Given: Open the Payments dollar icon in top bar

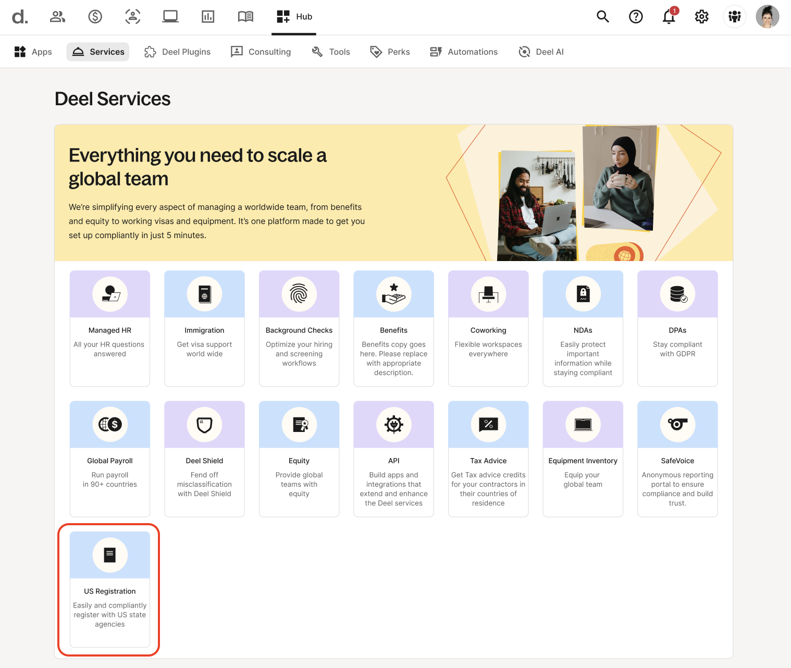Looking at the screenshot, I should (95, 17).
